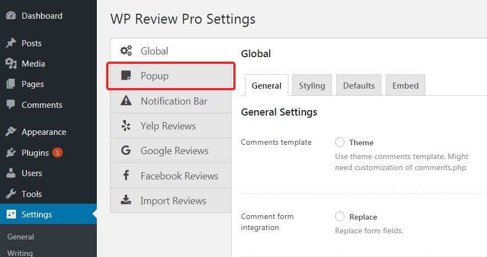
Task: Open the Defaults tab
Action: click(x=359, y=85)
